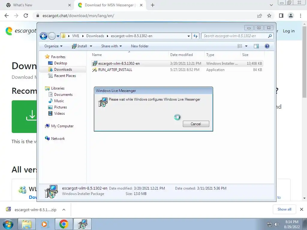Open My Computer in navigation pane
The width and height of the screenshot is (307, 230).
[x=62, y=126]
